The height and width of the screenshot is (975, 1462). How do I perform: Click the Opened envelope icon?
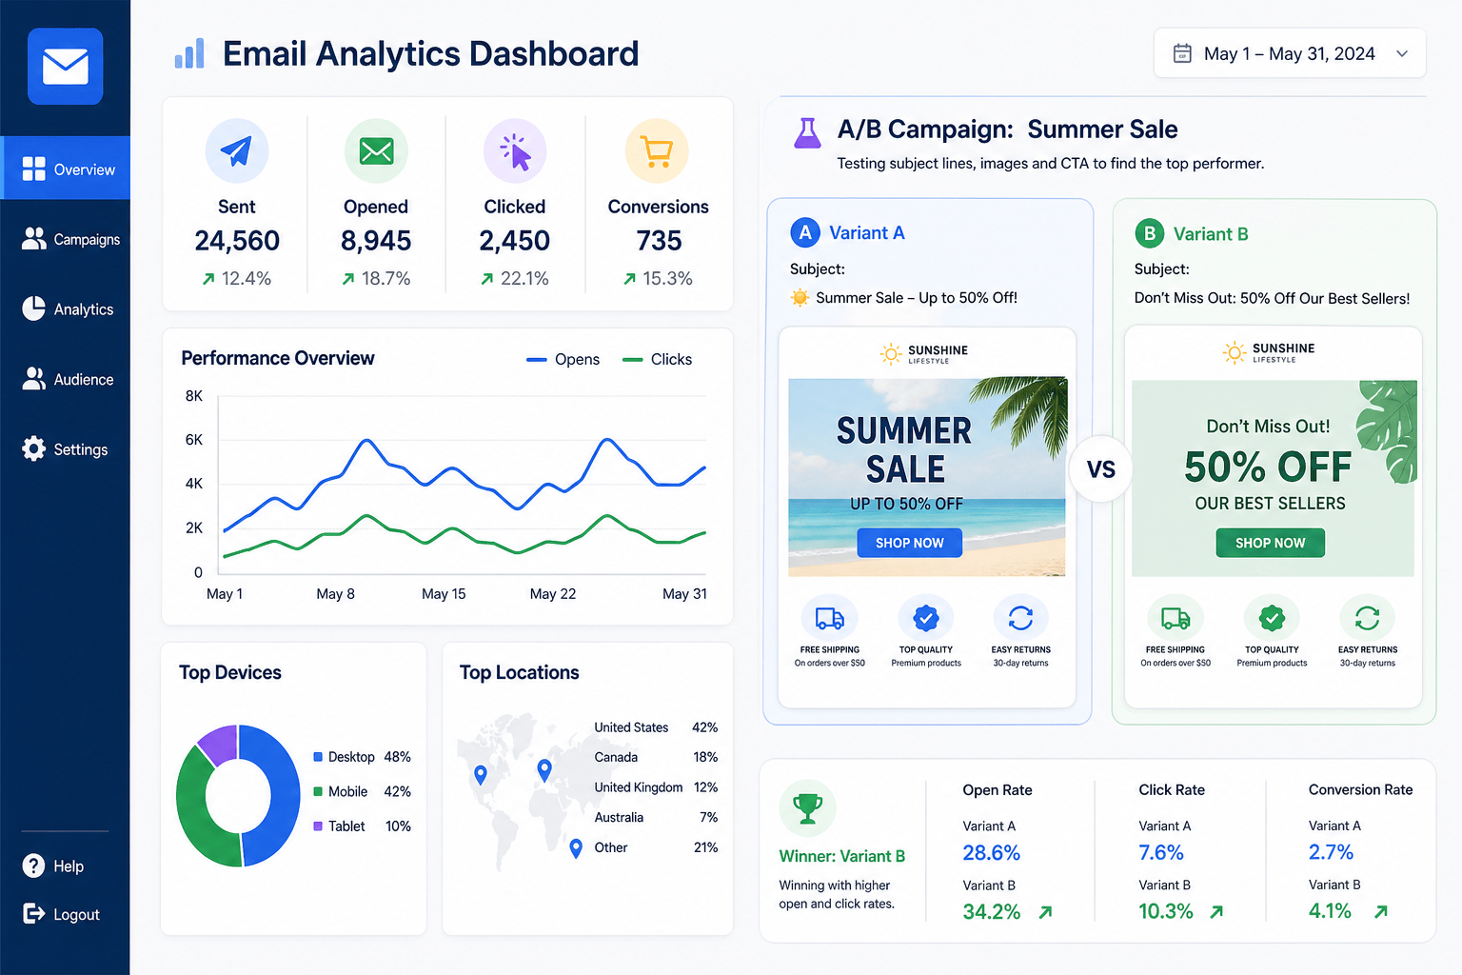pyautogui.click(x=376, y=150)
